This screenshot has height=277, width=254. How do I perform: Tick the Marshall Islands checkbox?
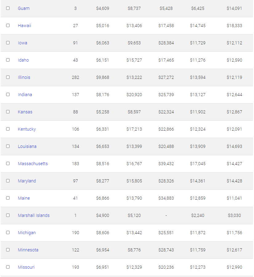8,215
